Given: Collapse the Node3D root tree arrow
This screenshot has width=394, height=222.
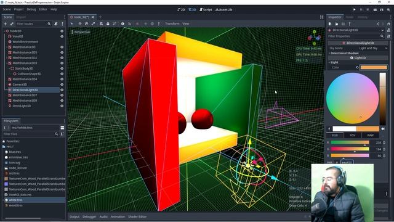Looking at the screenshot, I should [4, 31].
